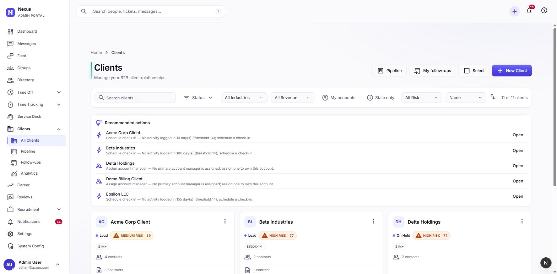Click Acme Corp Client lightning bolt icon
Screen dimensions: 557x274
coord(99,135)
